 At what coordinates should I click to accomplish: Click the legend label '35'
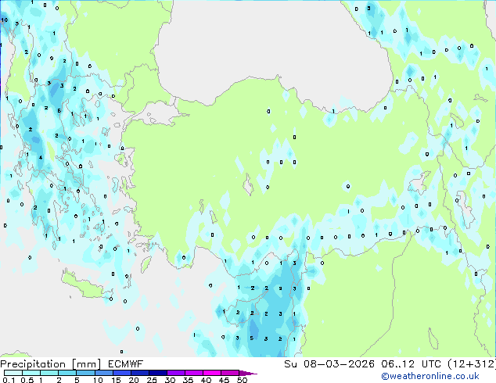tap(188, 380)
